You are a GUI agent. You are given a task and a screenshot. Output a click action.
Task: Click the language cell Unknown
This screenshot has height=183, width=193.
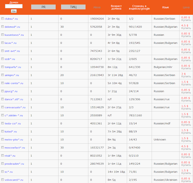(160, 140)
